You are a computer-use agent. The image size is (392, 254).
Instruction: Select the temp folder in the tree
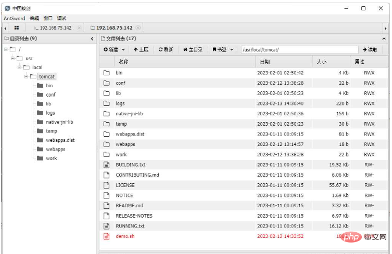pos(52,131)
